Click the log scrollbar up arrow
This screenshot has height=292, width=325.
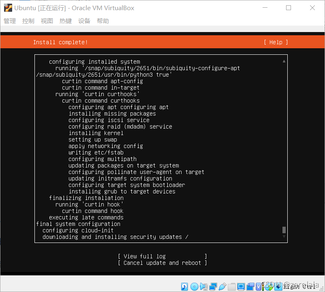pos(284,61)
